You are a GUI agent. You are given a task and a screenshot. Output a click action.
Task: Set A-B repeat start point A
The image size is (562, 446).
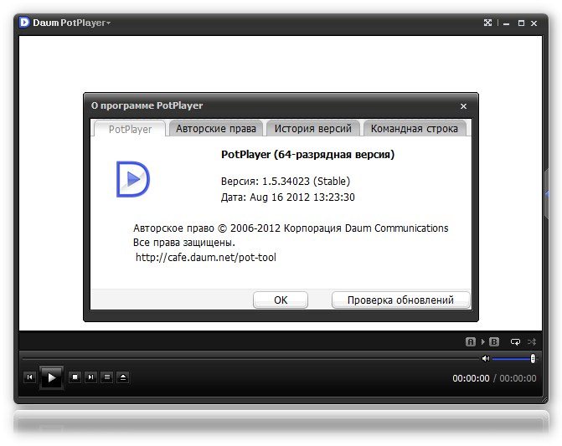(x=470, y=342)
